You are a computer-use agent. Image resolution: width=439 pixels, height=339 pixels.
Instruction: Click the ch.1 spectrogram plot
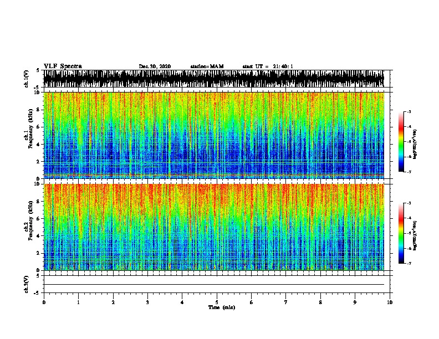[x=214, y=135]
